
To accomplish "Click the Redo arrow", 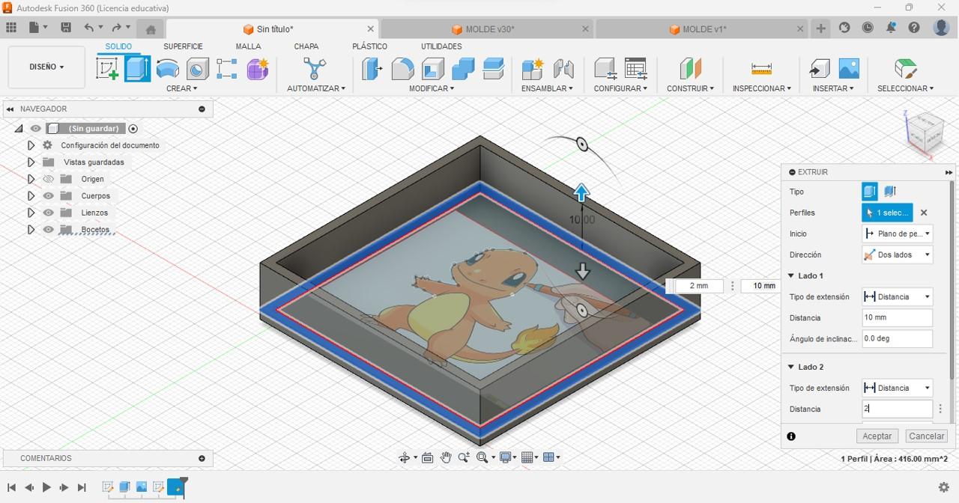I will (116, 28).
